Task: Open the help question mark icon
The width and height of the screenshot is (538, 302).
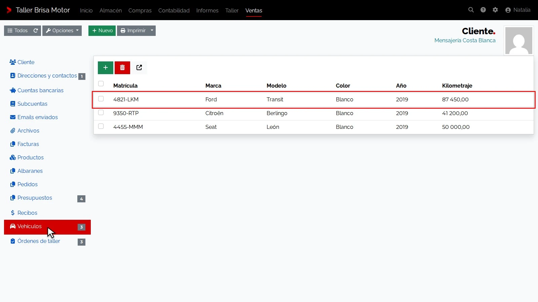Action: (483, 10)
